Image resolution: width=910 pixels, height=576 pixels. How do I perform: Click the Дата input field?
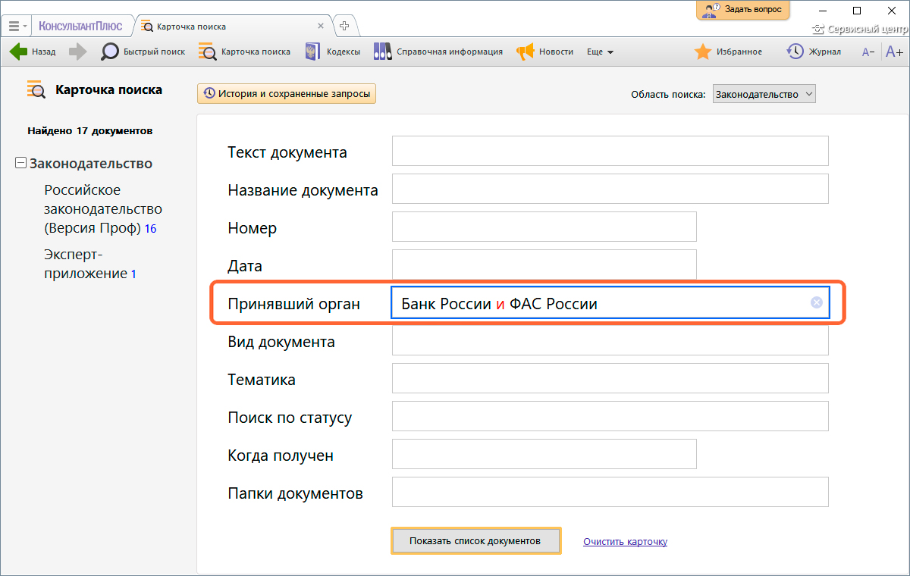pyautogui.click(x=544, y=265)
